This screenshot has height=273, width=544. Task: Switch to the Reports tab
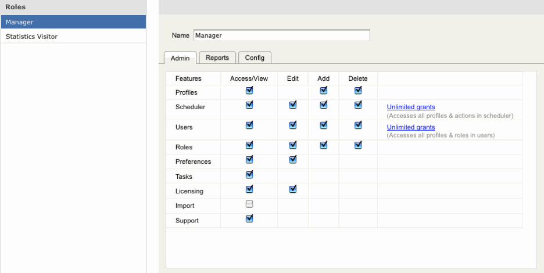point(217,58)
